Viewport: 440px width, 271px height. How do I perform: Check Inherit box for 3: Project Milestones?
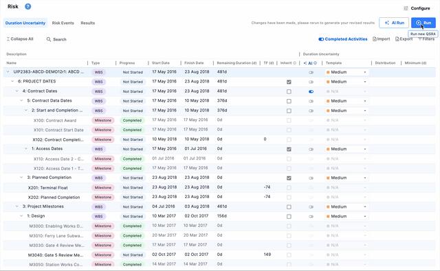tap(289, 207)
